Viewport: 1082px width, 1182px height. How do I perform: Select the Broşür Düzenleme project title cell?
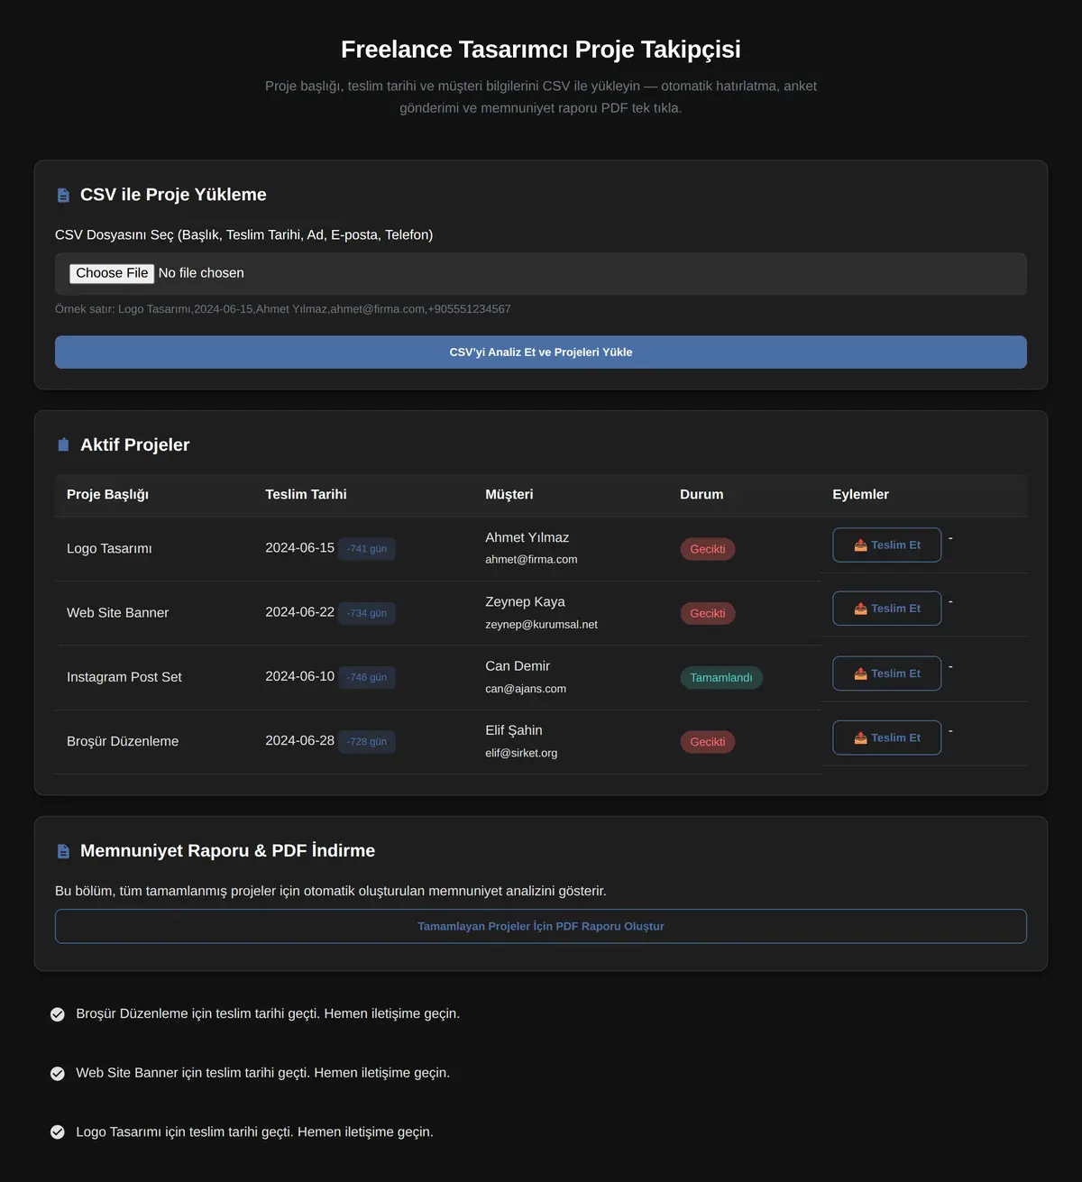pyautogui.click(x=123, y=742)
